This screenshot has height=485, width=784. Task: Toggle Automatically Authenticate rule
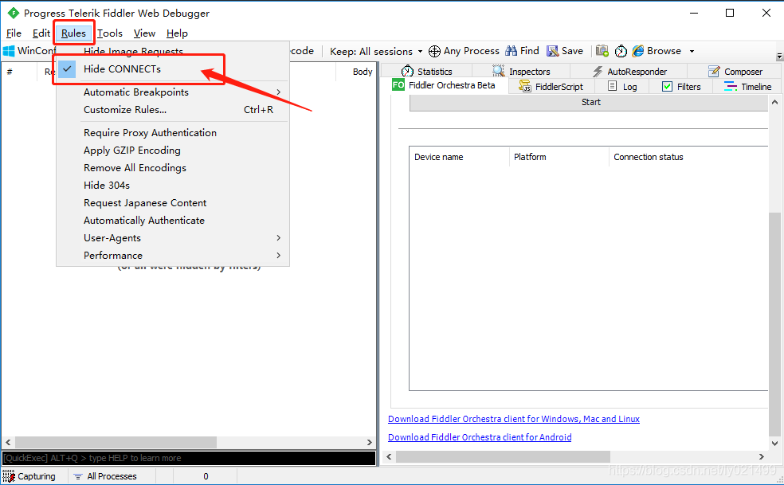[x=173, y=220]
